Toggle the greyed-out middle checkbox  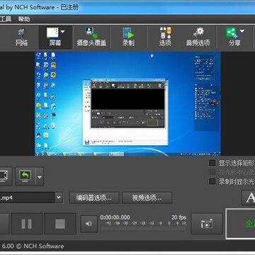pos(212,172)
